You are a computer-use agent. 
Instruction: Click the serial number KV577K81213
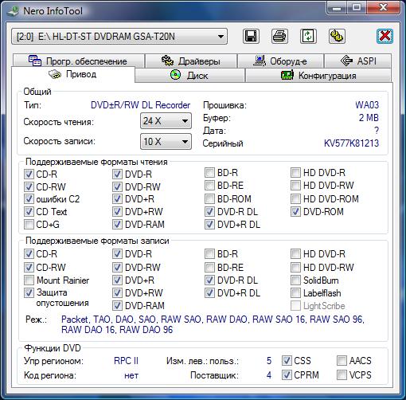351,143
